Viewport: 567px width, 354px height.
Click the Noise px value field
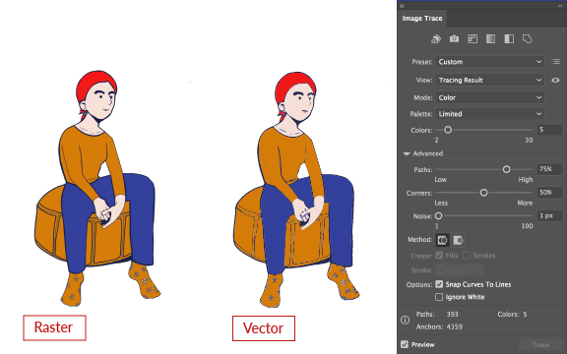point(549,216)
